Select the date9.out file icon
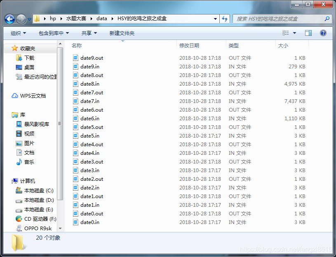The height and width of the screenshot is (257, 336). [75, 58]
